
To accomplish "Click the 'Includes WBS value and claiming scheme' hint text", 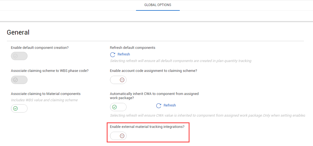I will [44, 100].
